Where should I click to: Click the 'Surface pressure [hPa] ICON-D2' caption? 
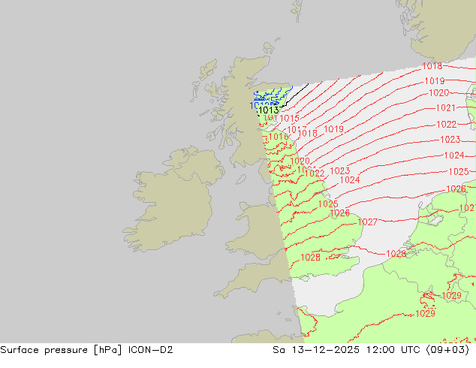[86, 350]
